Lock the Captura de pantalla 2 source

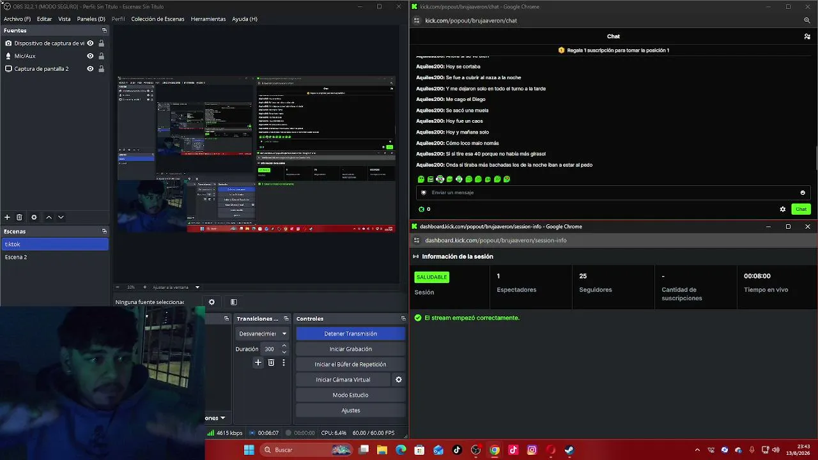click(101, 69)
